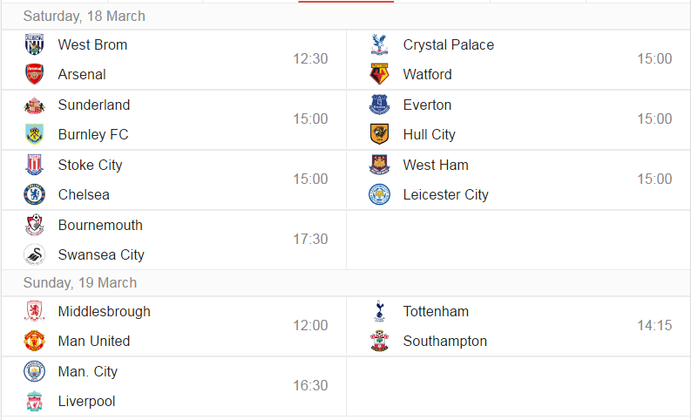691x420 pixels.
Task: Select the Bournemouth team name
Action: pyautogui.click(x=100, y=225)
